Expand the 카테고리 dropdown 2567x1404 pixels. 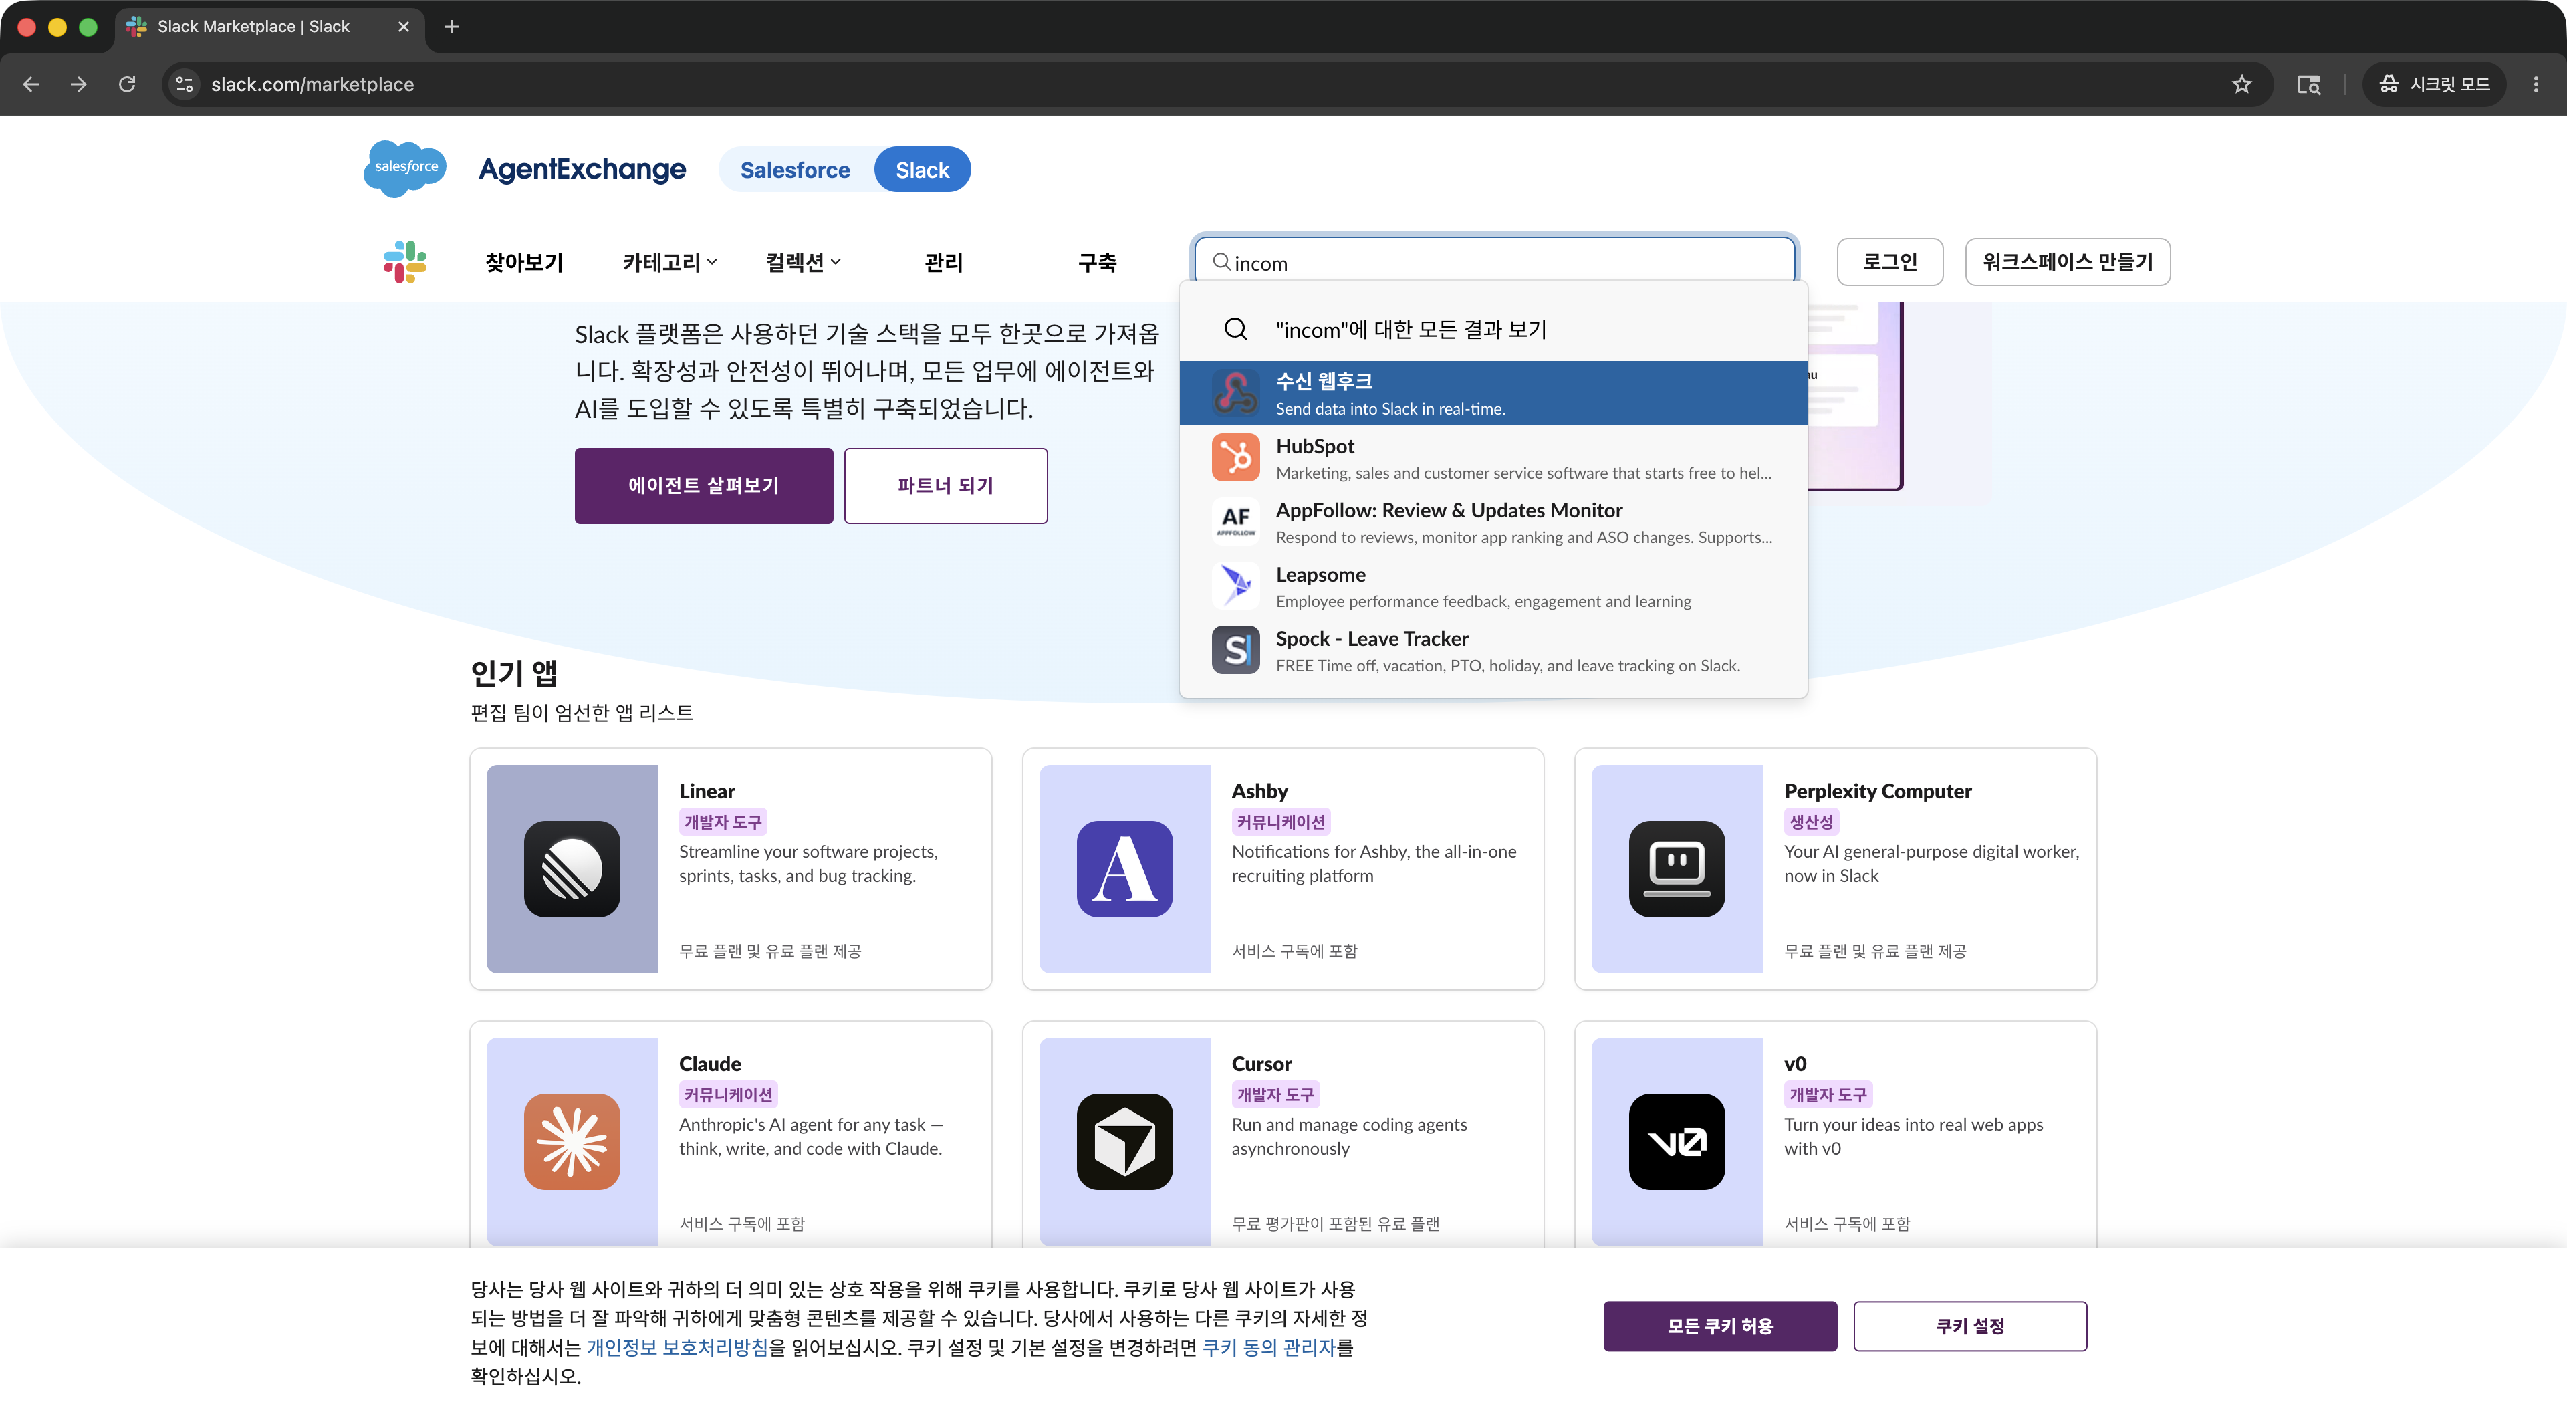(670, 262)
